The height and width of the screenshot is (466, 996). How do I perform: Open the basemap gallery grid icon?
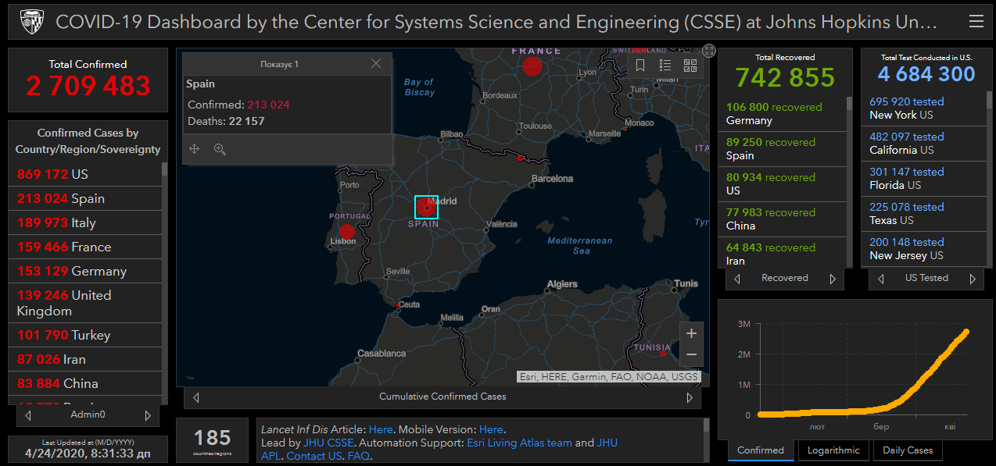(690, 66)
